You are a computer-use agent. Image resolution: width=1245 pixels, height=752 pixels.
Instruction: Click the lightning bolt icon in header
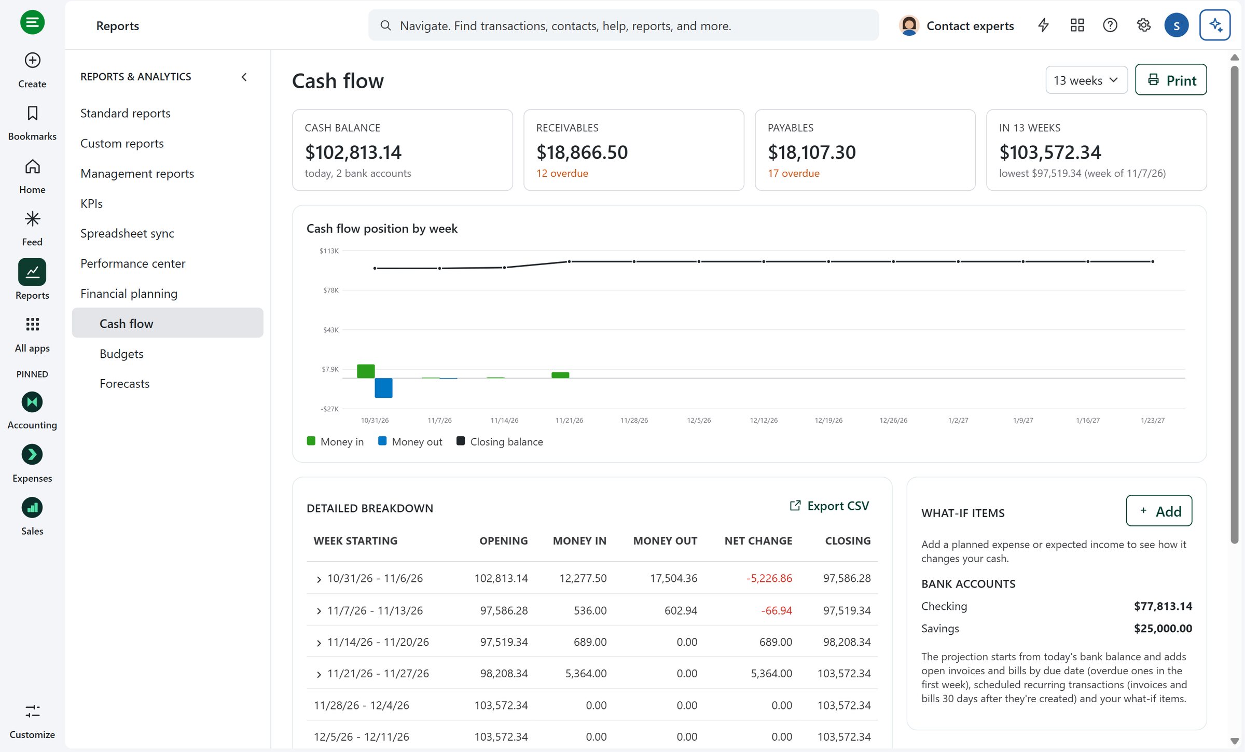point(1044,25)
